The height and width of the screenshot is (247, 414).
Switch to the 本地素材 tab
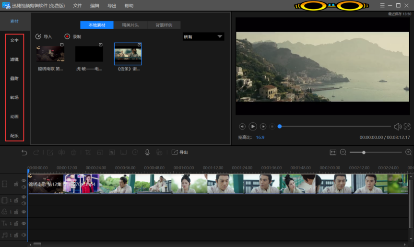[97, 25]
